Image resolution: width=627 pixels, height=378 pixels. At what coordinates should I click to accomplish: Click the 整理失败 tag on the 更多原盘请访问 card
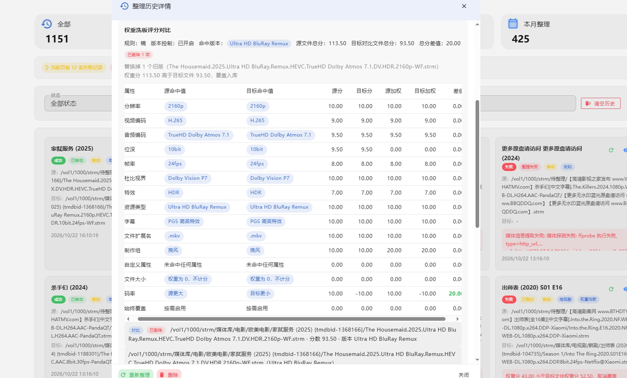[x=530, y=167]
